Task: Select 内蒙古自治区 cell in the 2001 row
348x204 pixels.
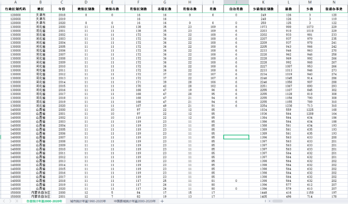Action: point(41,196)
